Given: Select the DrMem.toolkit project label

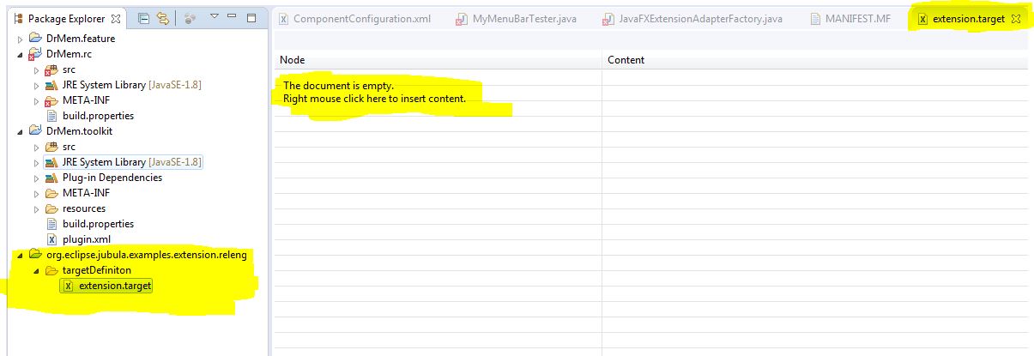Looking at the screenshot, I should coord(79,131).
